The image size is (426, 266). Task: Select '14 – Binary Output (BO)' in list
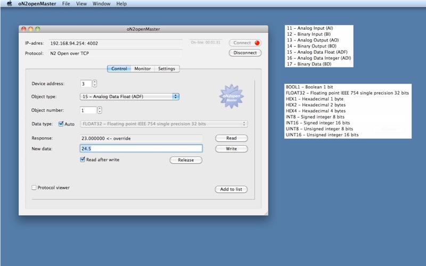click(x=312, y=46)
